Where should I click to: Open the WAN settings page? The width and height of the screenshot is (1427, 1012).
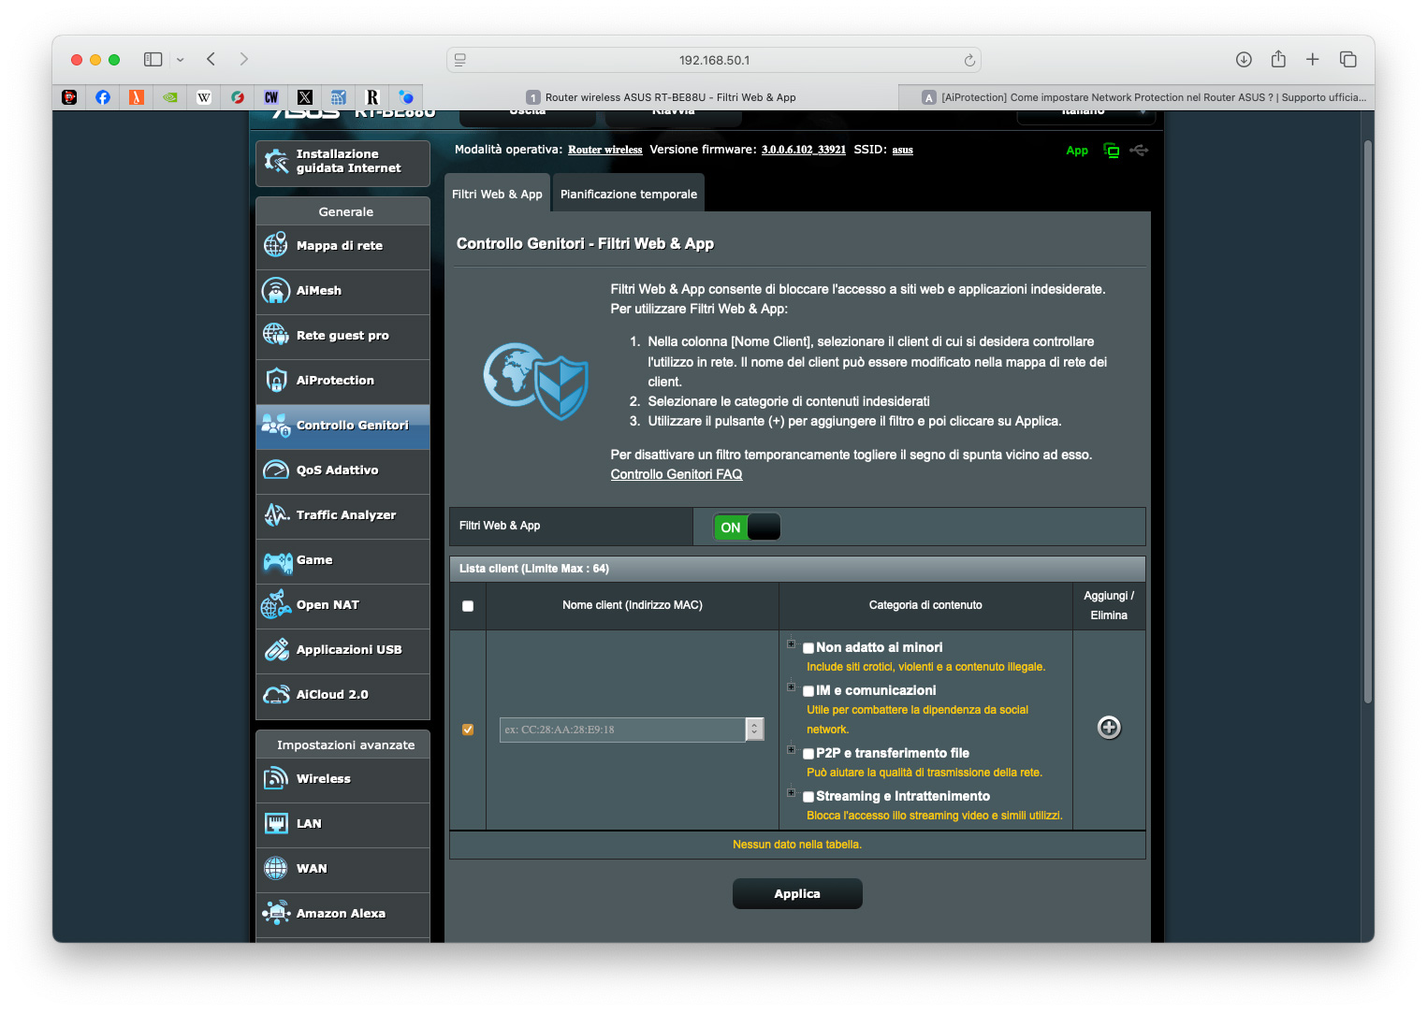(342, 869)
